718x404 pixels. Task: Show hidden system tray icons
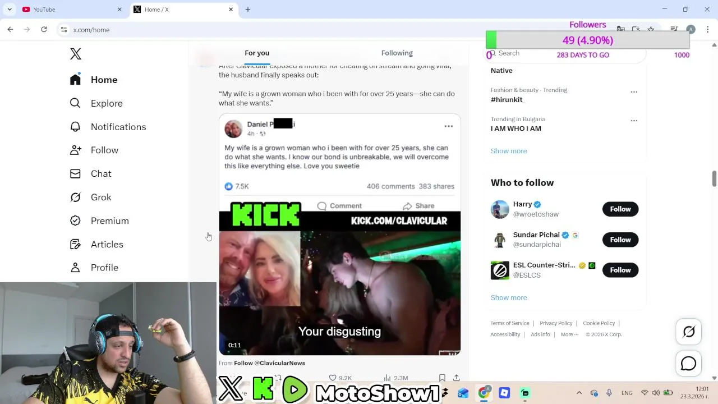point(579,393)
